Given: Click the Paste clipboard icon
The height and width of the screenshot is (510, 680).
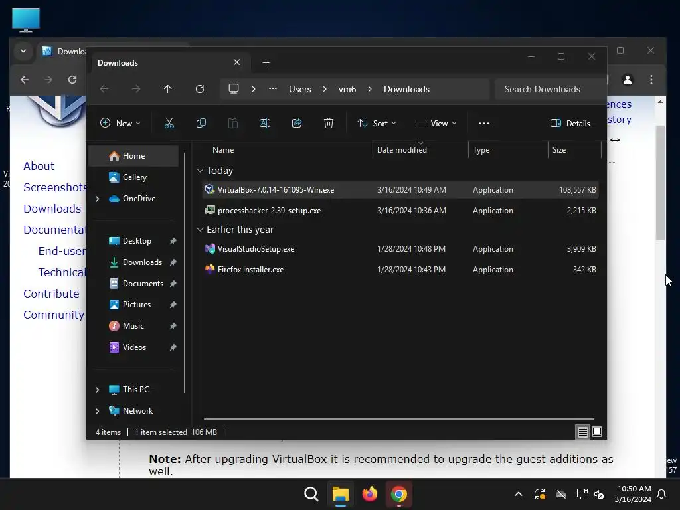Looking at the screenshot, I should click(233, 123).
